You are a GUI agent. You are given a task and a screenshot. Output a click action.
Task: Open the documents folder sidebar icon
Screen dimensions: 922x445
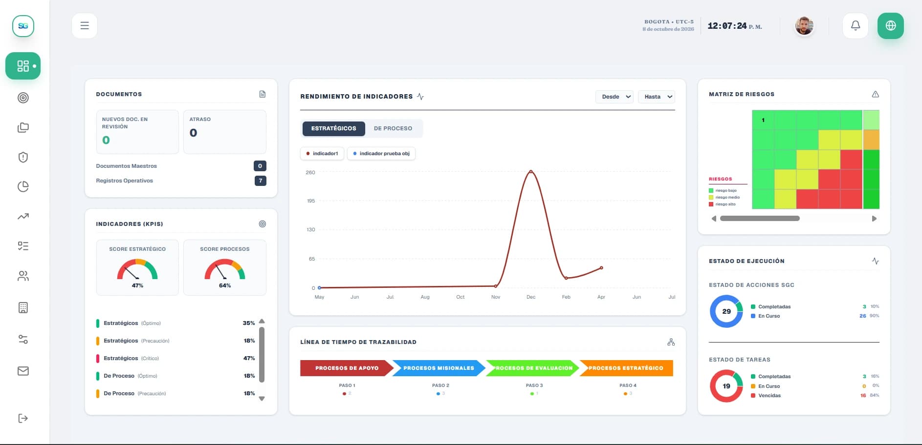[23, 127]
